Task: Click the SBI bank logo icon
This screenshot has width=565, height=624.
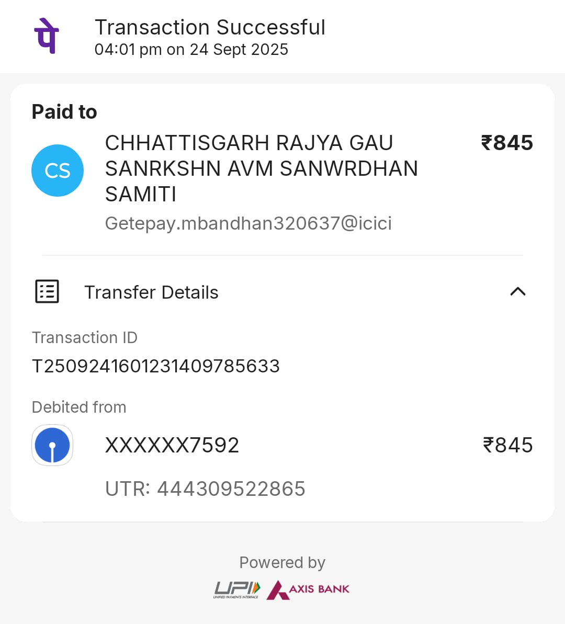Action: pos(52,445)
